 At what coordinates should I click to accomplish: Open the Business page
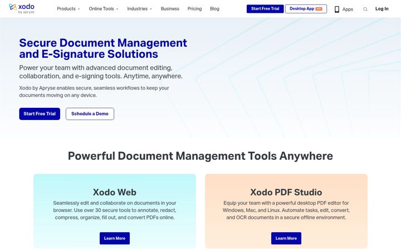tap(170, 9)
